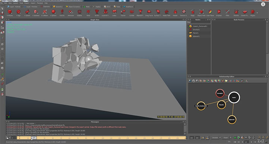Select the Cube01_fractured01 node in Relationship Editor
Image resolution: width=269 pixels, height=144 pixels.
pos(201,106)
